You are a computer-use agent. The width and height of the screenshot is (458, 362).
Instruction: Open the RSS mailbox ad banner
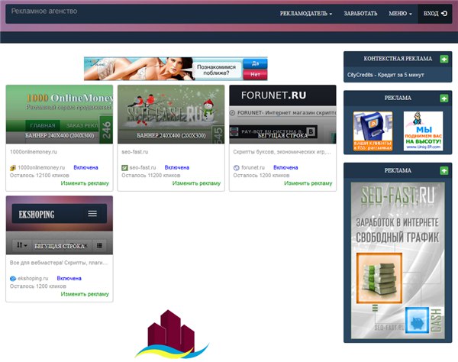(373, 131)
